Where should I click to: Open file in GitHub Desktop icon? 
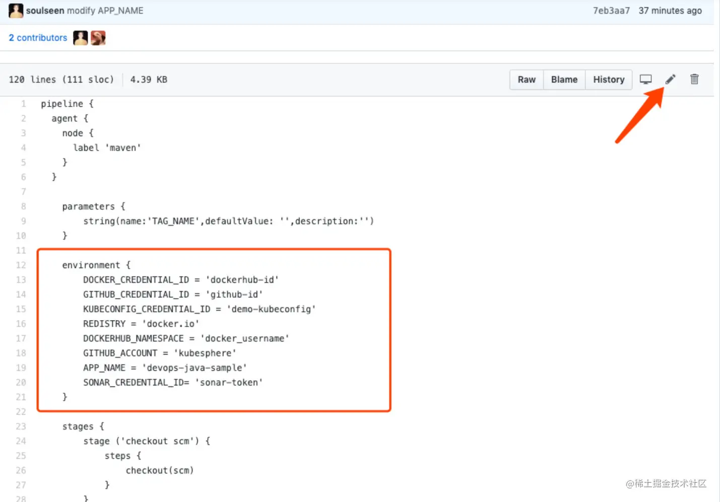point(645,80)
